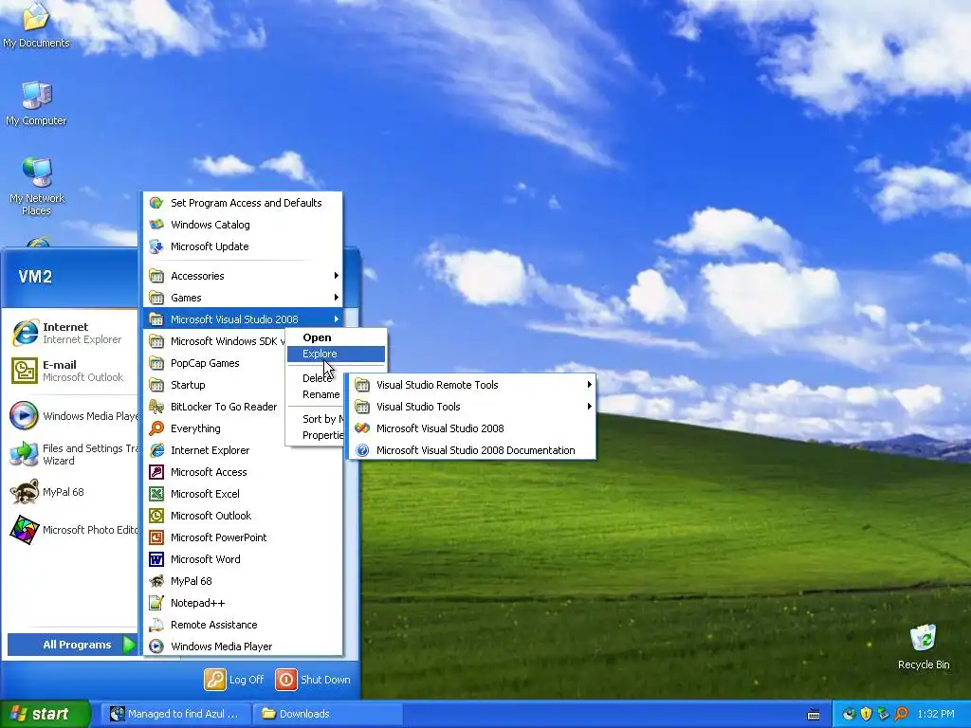
Task: Launch Microsoft Outlook in All Programs list
Action: [x=244, y=516]
